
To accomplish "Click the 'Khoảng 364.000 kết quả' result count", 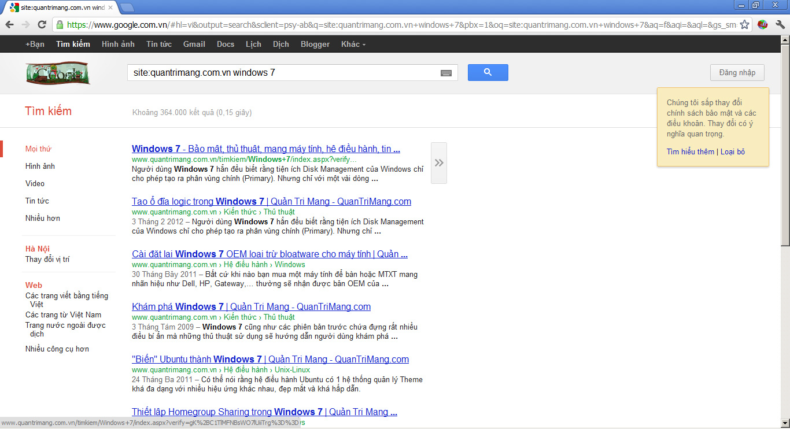I will [x=192, y=113].
